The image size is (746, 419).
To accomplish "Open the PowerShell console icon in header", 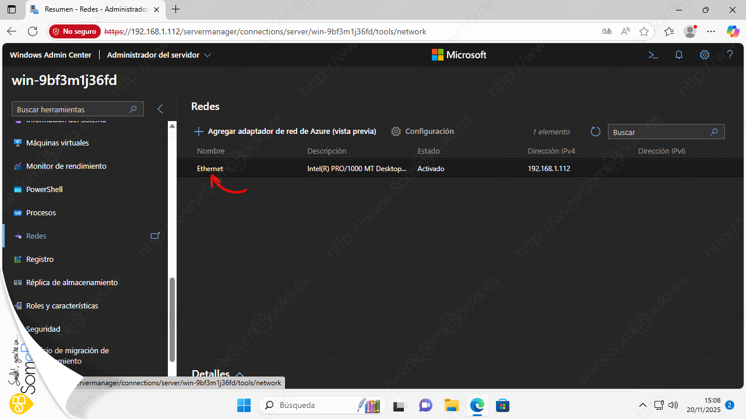I will coord(653,55).
